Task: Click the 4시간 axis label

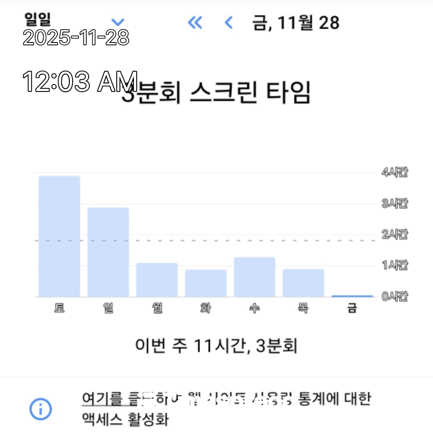Action: click(x=395, y=172)
